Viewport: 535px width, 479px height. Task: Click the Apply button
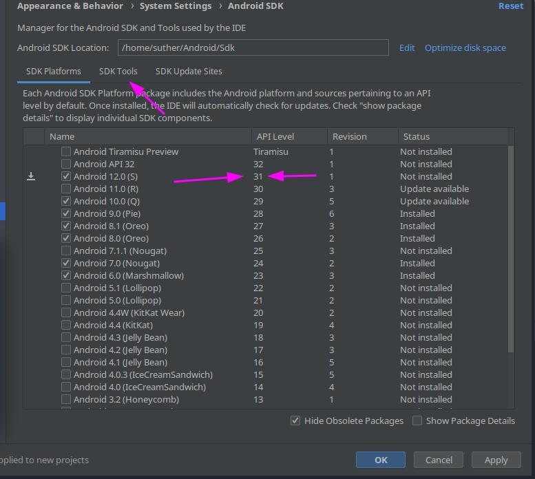pos(496,460)
